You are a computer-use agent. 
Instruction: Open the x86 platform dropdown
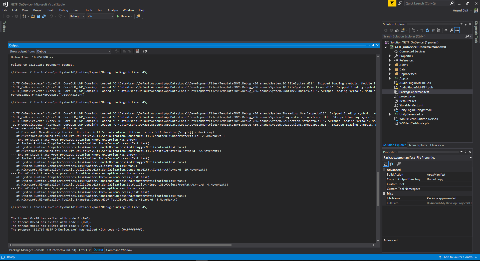pyautogui.click(x=112, y=16)
